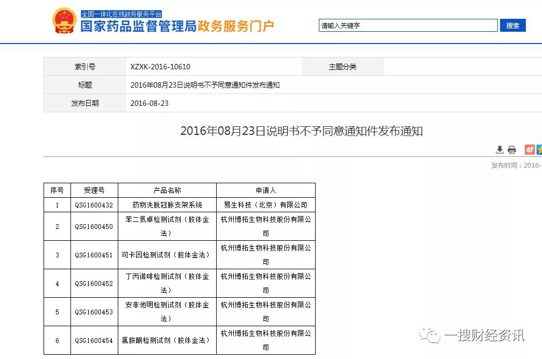Image resolution: width=542 pixels, height=359 pixels.
Task: Click the article heading 说明书不予同意通知件发布通知
Action: [303, 131]
